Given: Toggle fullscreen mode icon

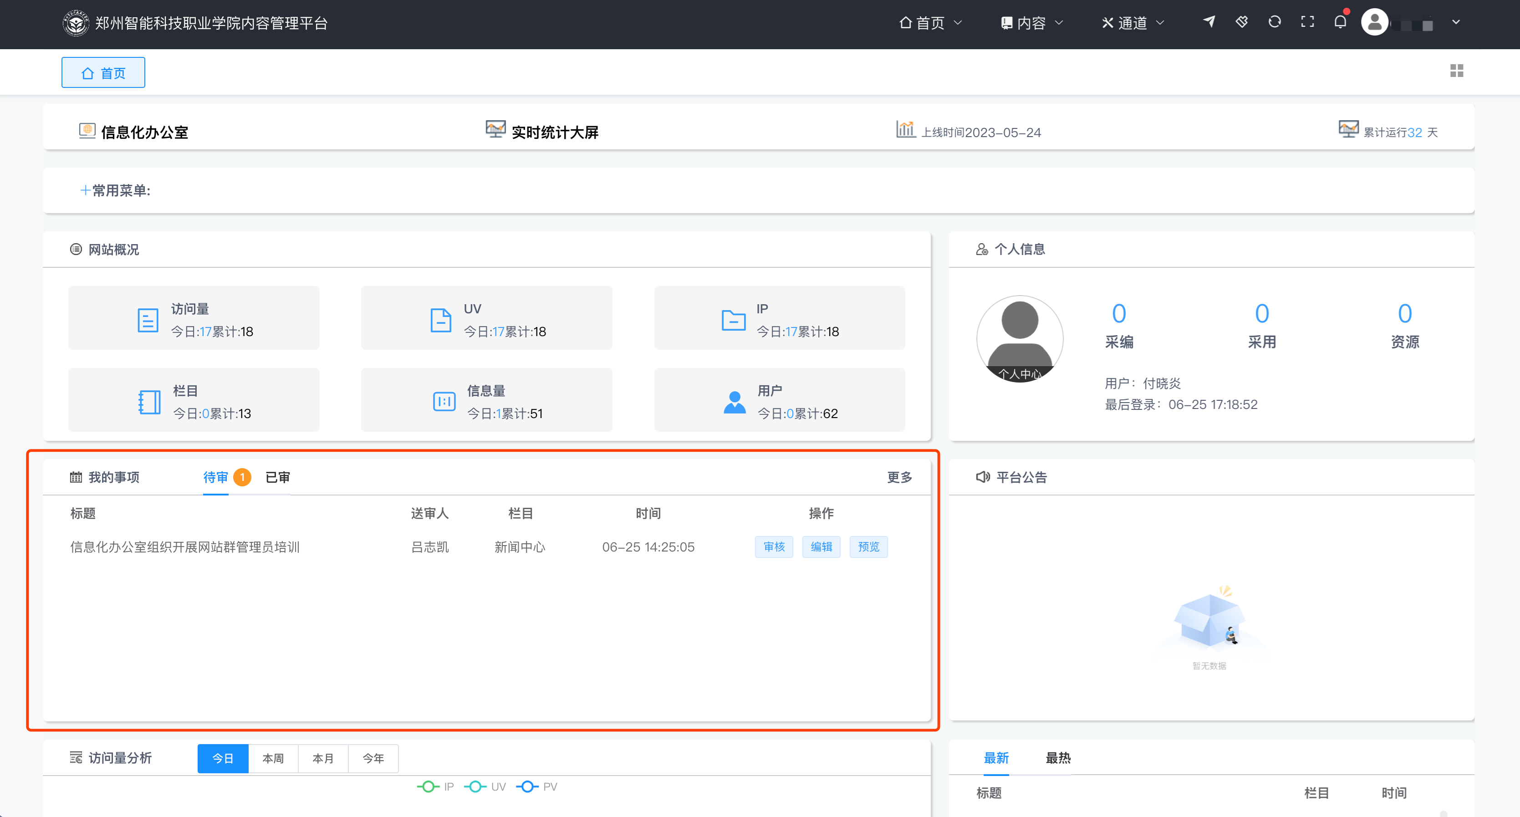Looking at the screenshot, I should [1308, 22].
